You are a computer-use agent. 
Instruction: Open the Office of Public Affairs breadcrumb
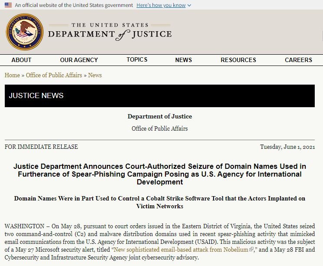click(54, 75)
